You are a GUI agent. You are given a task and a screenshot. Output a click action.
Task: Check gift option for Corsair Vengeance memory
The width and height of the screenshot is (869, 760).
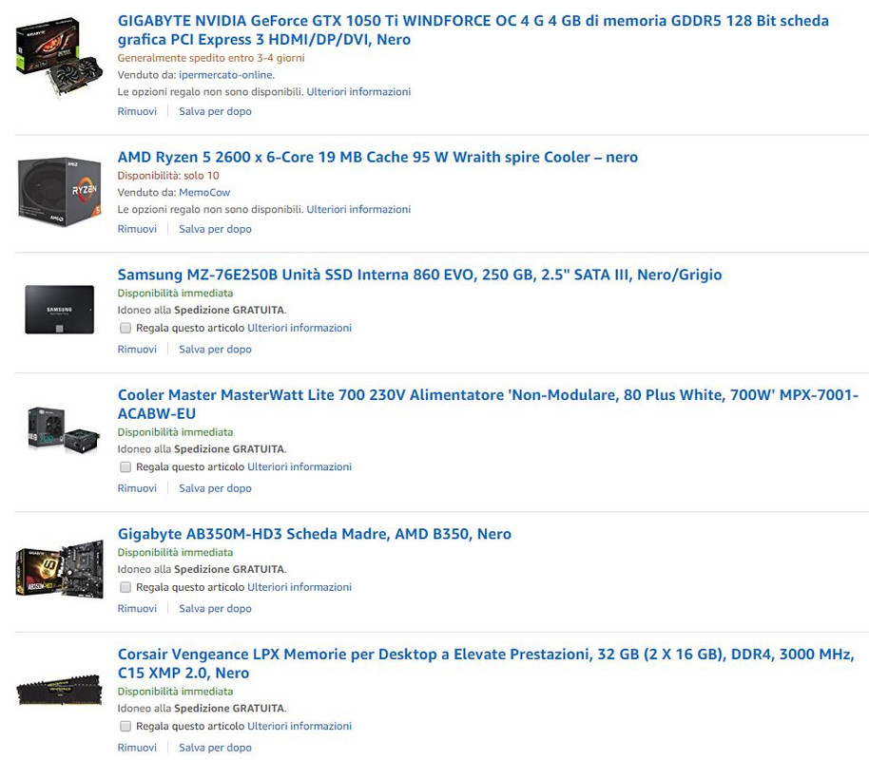point(126,726)
